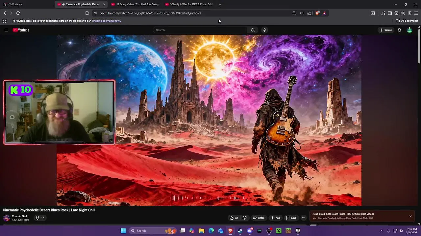Open more actions three-dot menu under video

coord(304,218)
